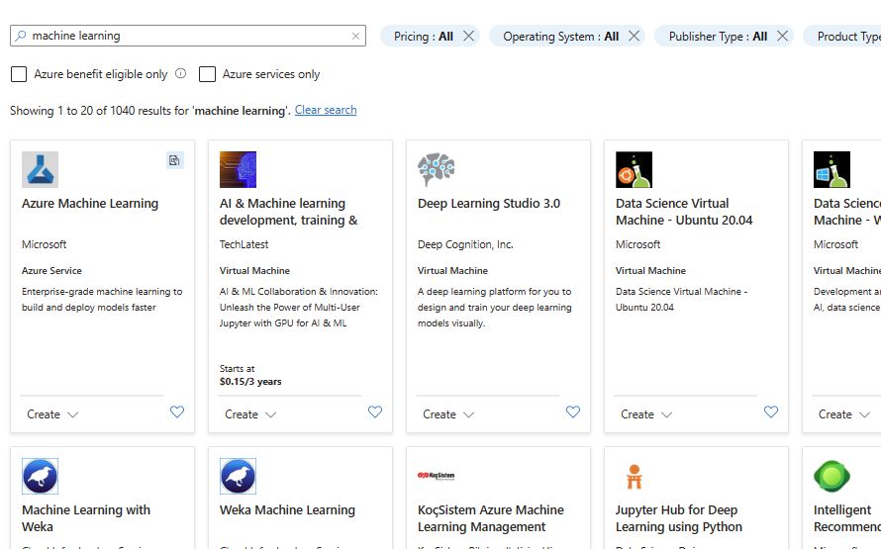Favorite the TechLatest AI & Machine learning listing
Image resolution: width=881 pixels, height=549 pixels.
coord(375,412)
